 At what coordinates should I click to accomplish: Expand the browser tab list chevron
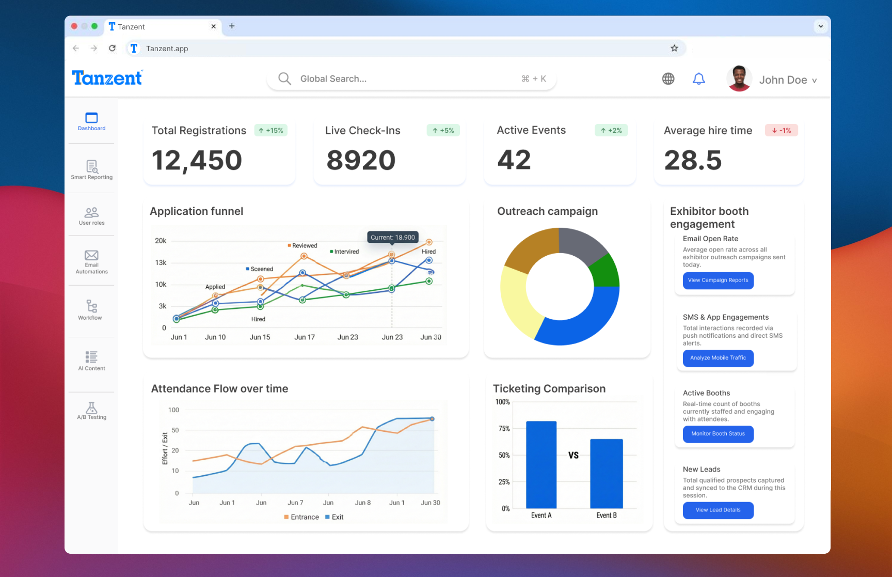pos(820,26)
